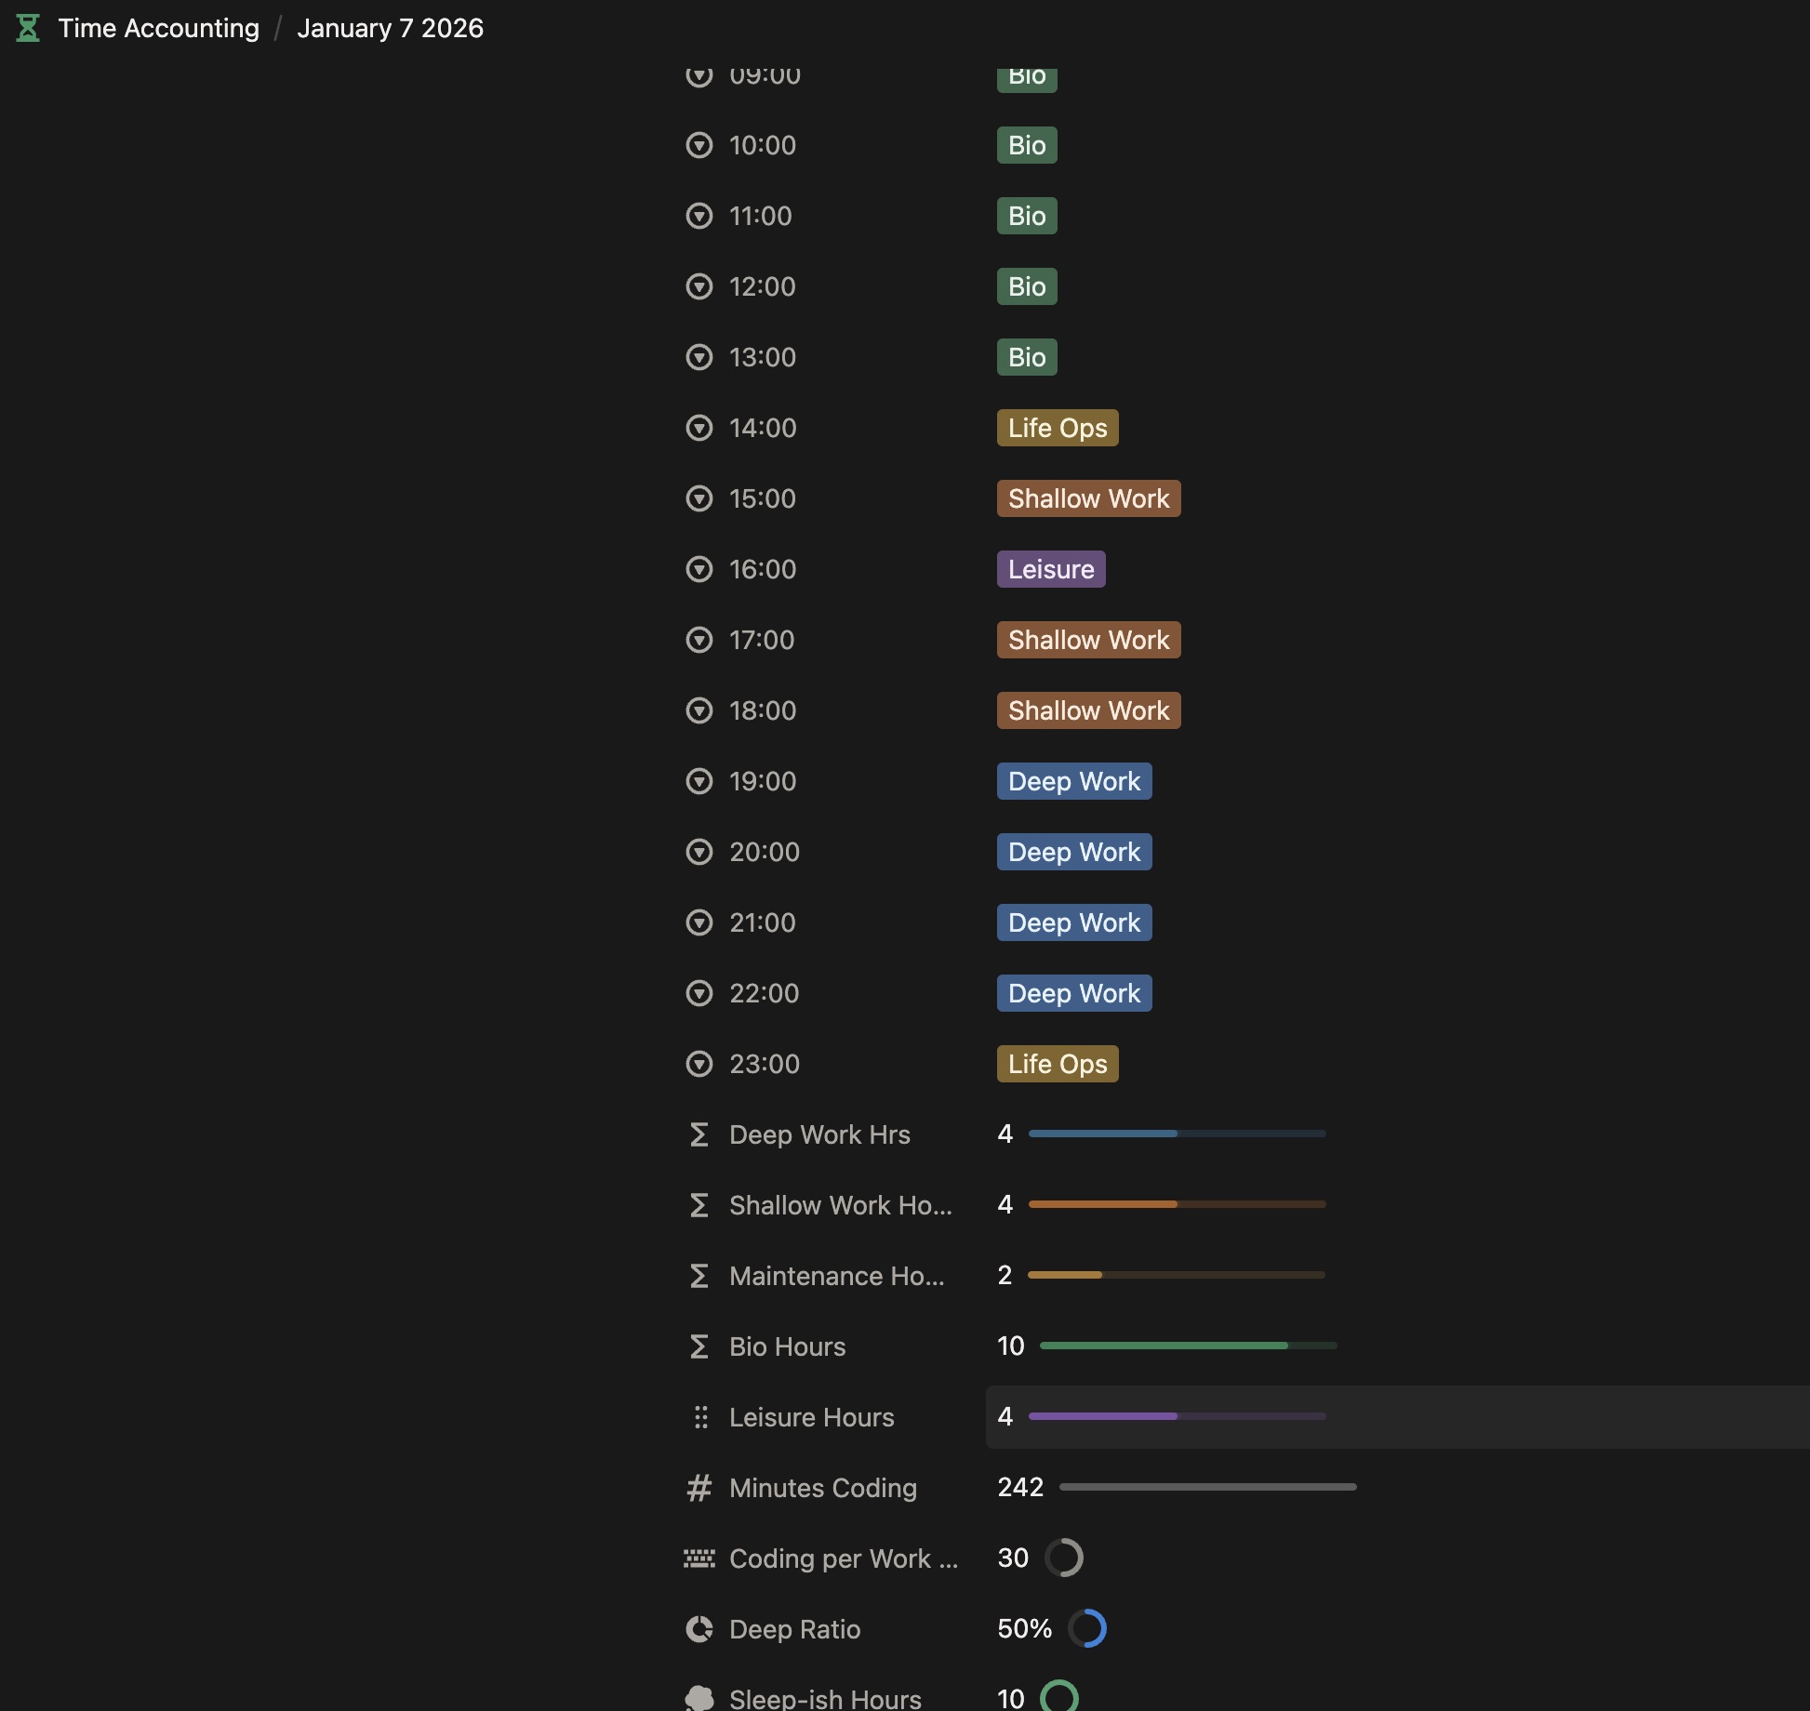The width and height of the screenshot is (1810, 1711).
Task: Click the Deep Ratio 50% progress ring
Action: [x=1087, y=1628]
